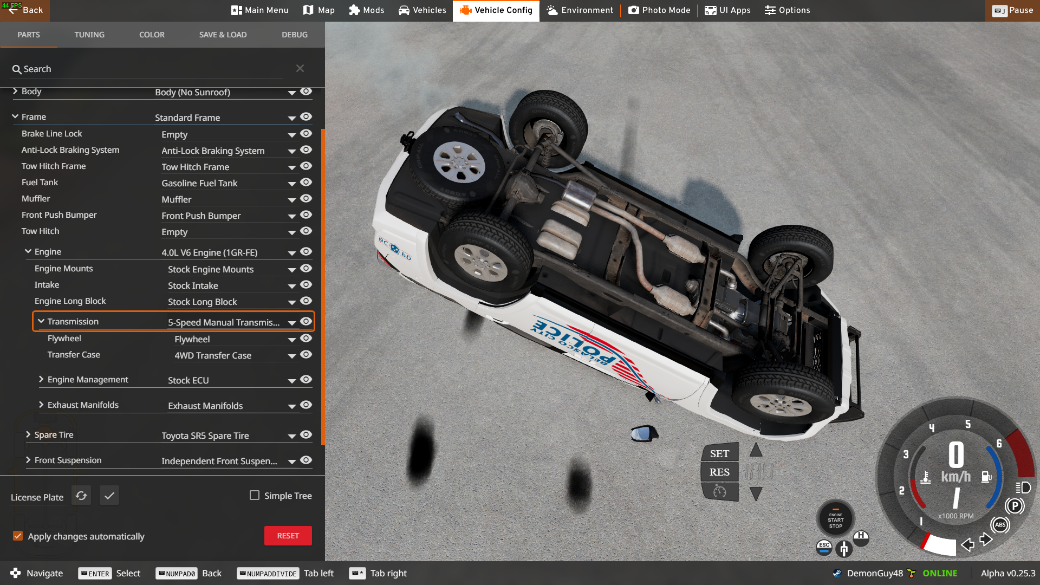Click the cruise control RES button
This screenshot has height=585, width=1040.
pos(719,472)
